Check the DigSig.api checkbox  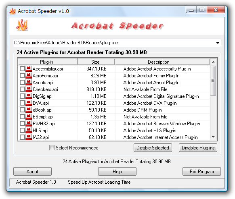[22, 96]
